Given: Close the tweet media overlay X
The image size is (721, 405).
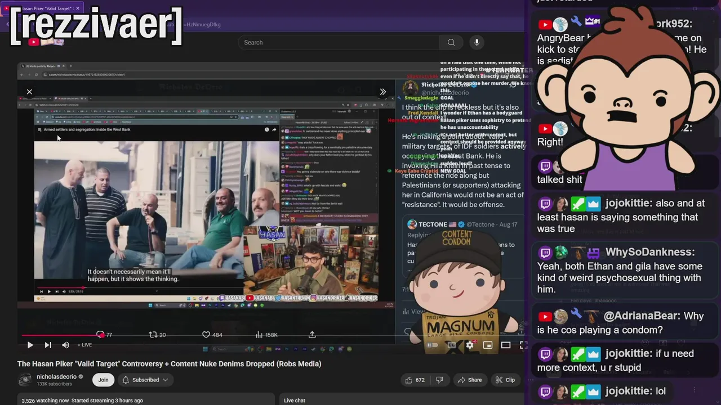Looking at the screenshot, I should [29, 92].
